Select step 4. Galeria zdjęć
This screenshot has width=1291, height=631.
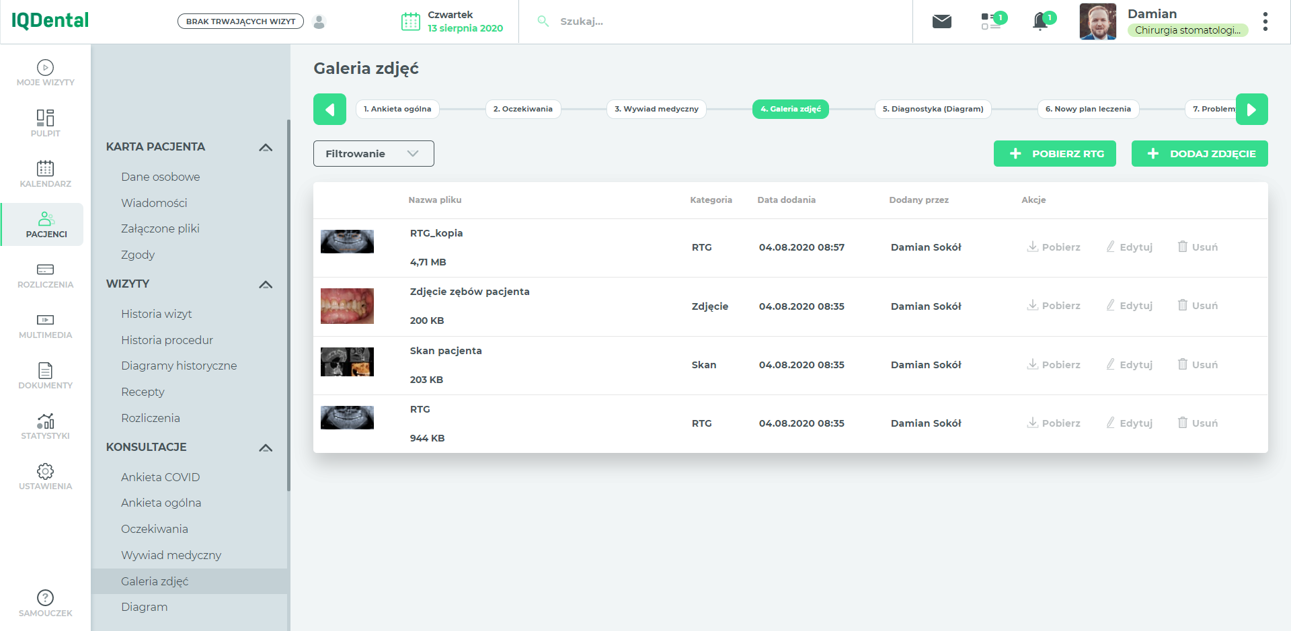click(x=791, y=109)
